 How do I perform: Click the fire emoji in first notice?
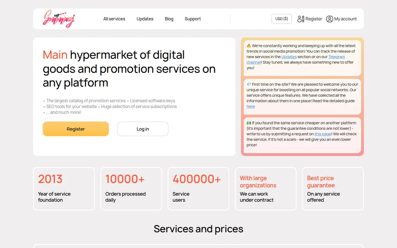click(x=249, y=46)
